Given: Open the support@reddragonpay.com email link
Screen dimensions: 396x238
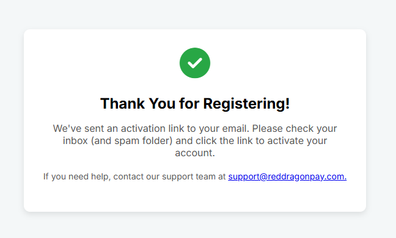Looking at the screenshot, I should 287,176.
